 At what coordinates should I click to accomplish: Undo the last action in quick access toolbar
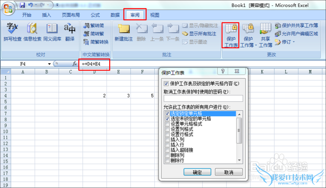(x=30, y=5)
